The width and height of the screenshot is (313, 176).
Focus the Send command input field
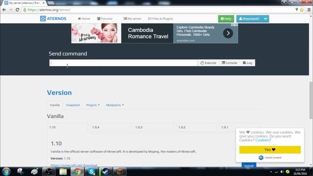coord(123,63)
